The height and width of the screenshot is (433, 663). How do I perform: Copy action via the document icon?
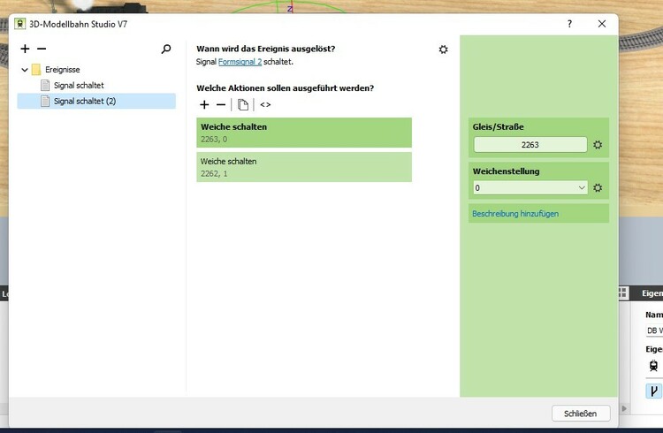coord(243,104)
